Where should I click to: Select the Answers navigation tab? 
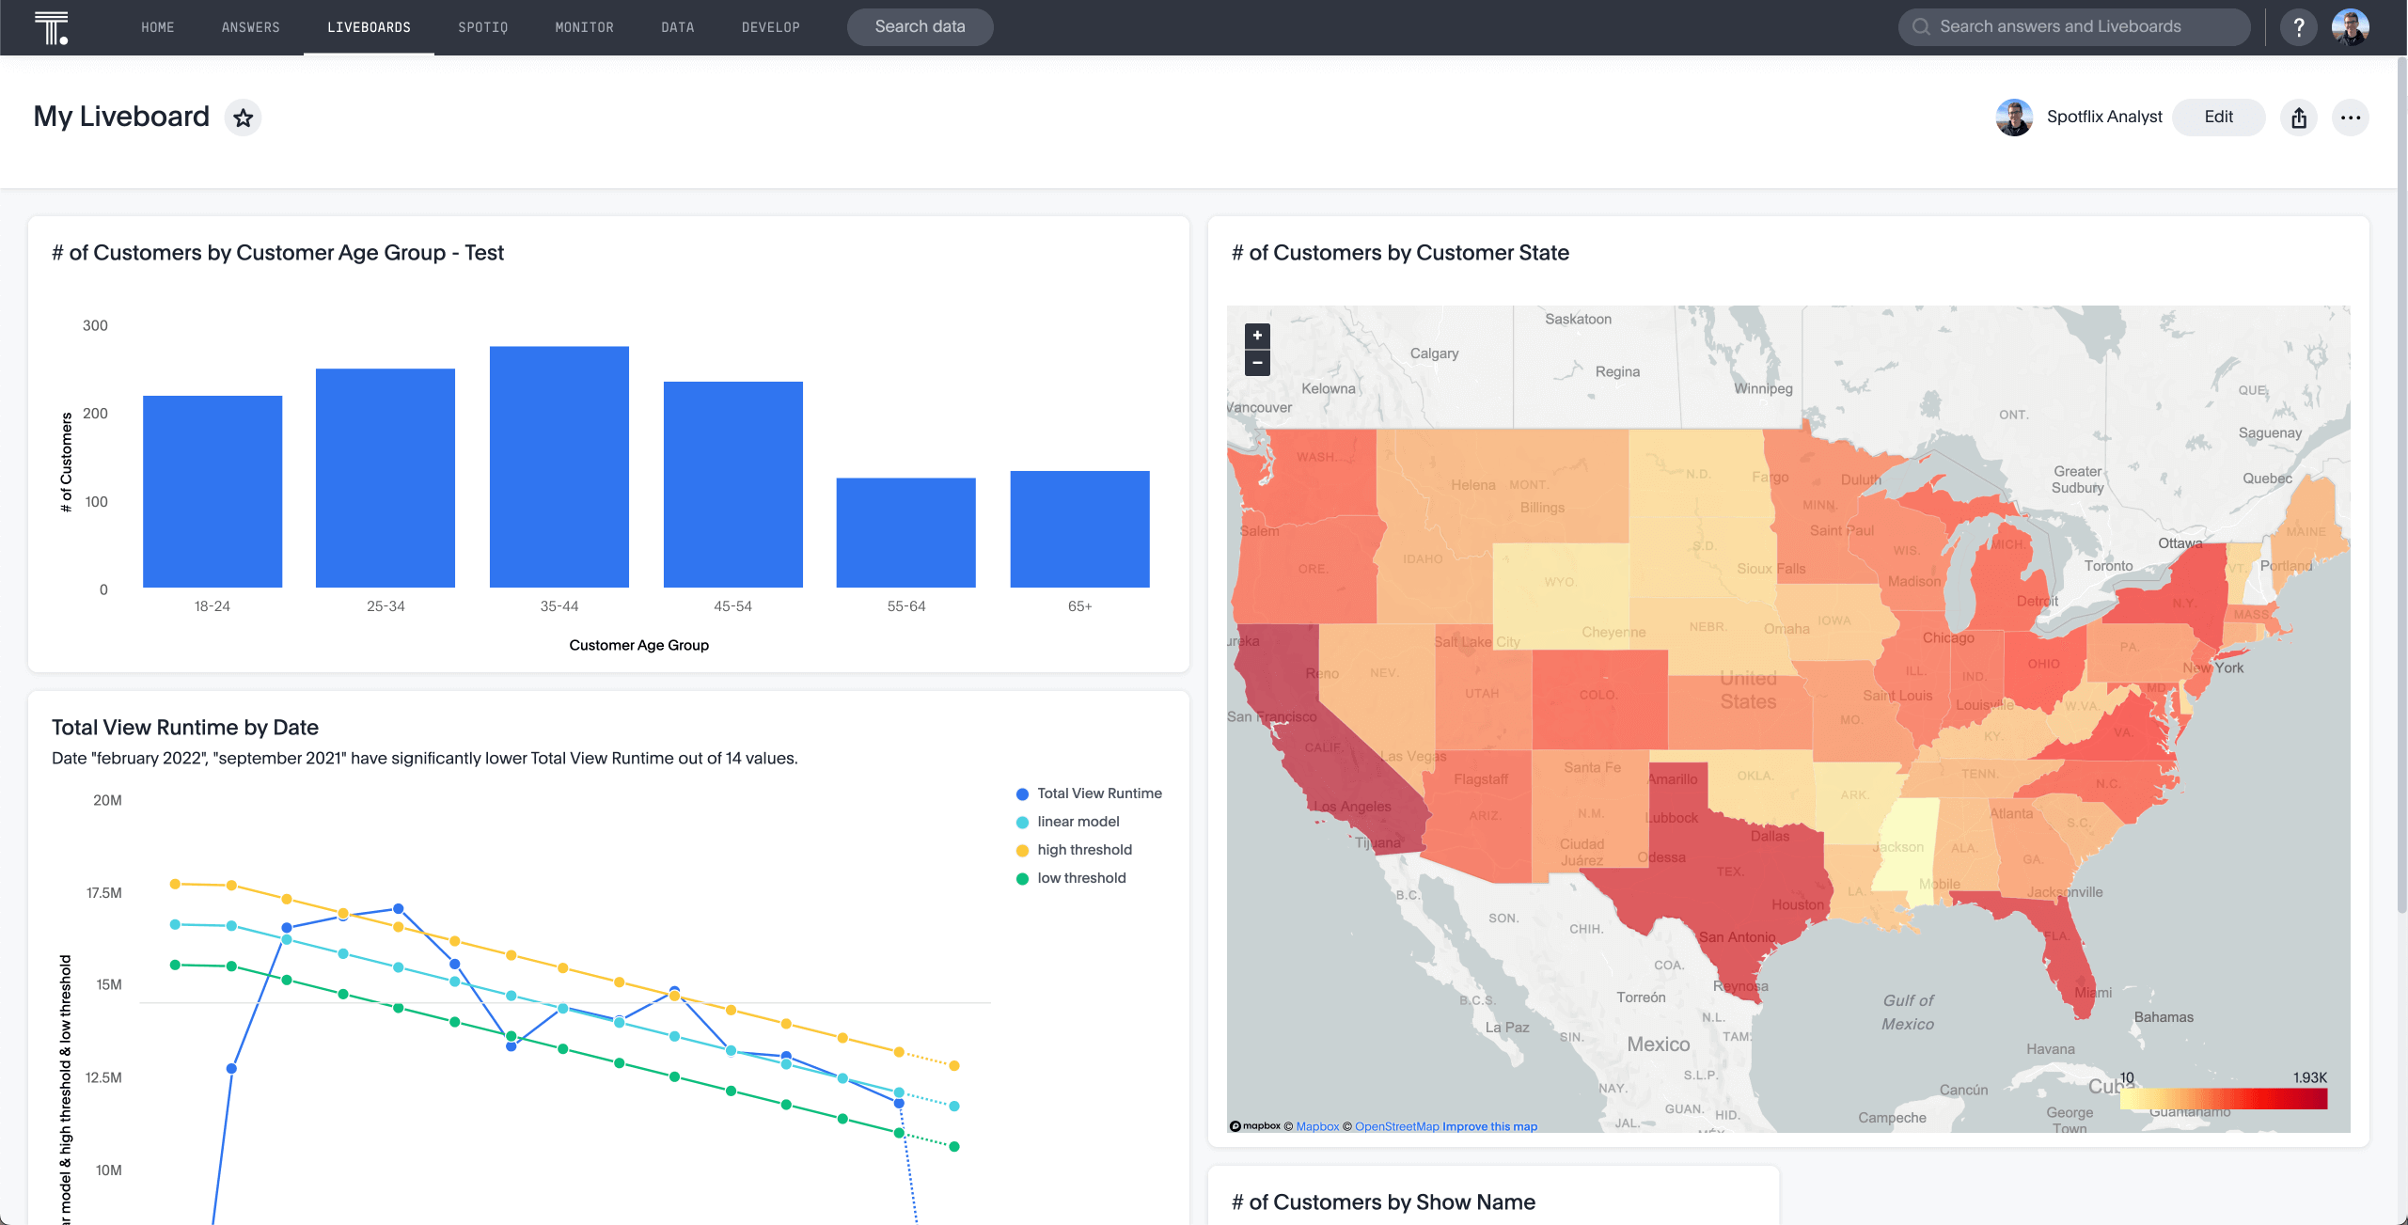pos(250,26)
